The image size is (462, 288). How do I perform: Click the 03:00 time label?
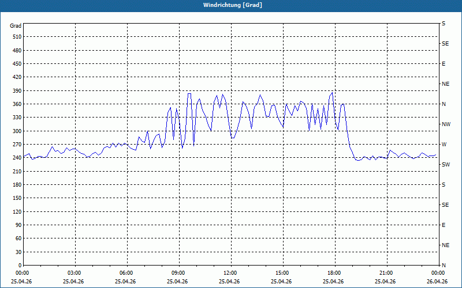74,273
